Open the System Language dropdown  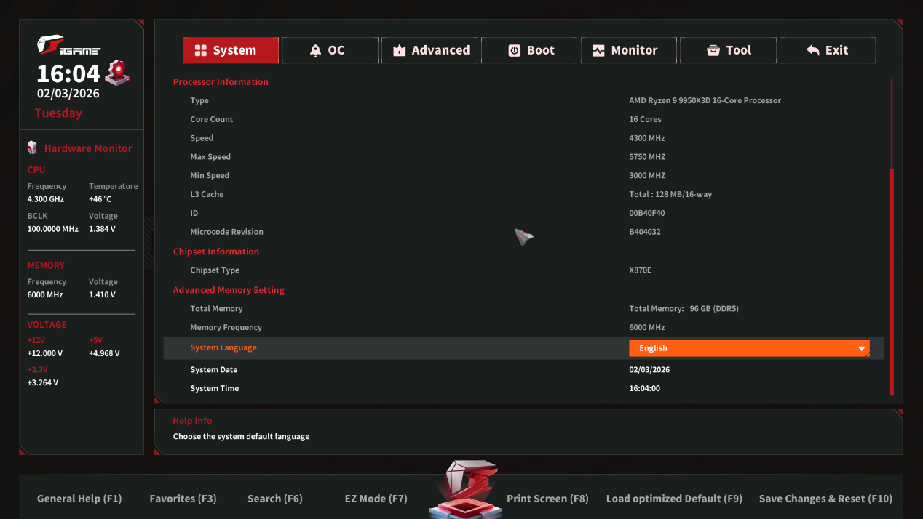[748, 348]
